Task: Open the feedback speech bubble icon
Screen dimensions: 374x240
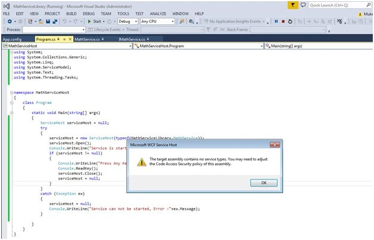Action: [303, 5]
